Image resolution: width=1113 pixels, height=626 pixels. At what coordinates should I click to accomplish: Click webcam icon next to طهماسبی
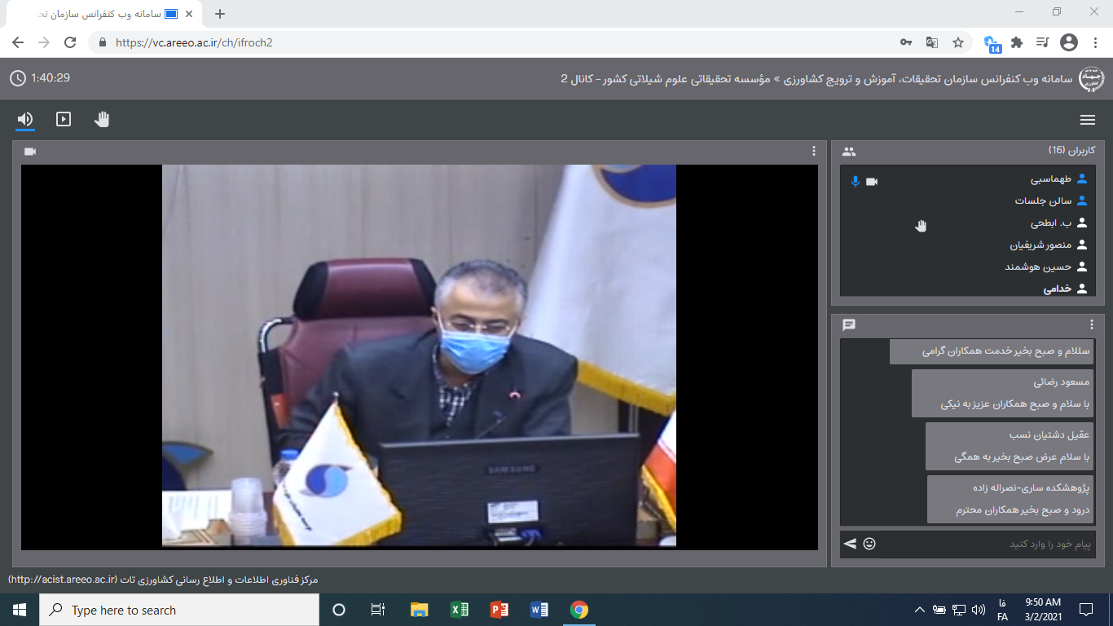pyautogui.click(x=872, y=181)
